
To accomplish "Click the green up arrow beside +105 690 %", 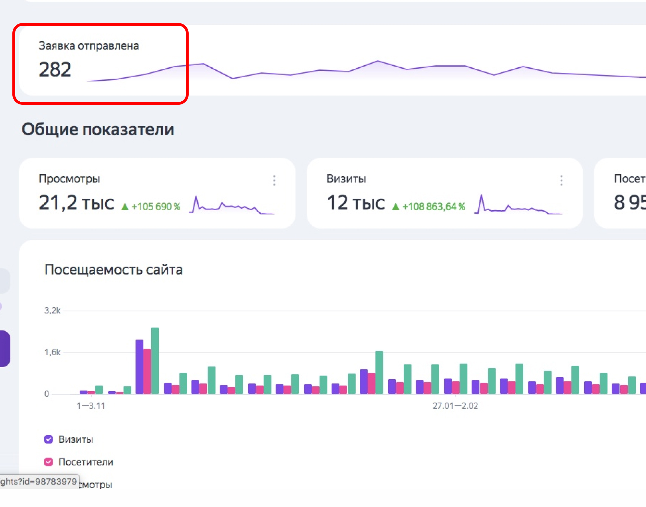I will tap(125, 207).
